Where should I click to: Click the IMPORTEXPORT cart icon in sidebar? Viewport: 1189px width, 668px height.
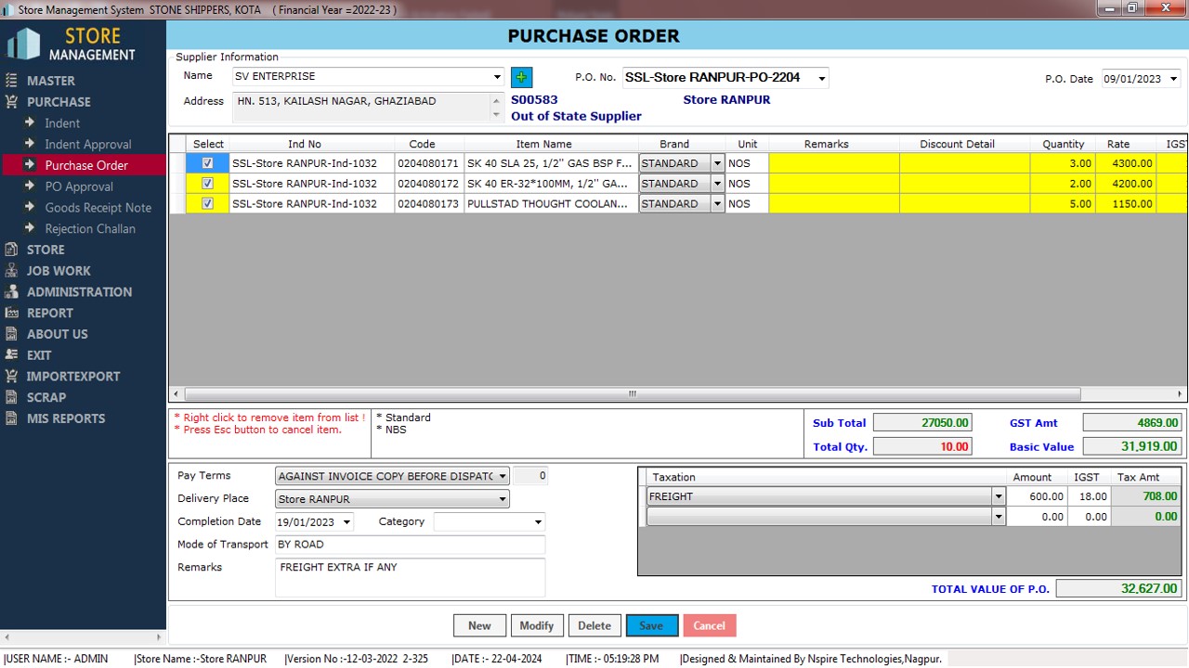pyautogui.click(x=11, y=377)
